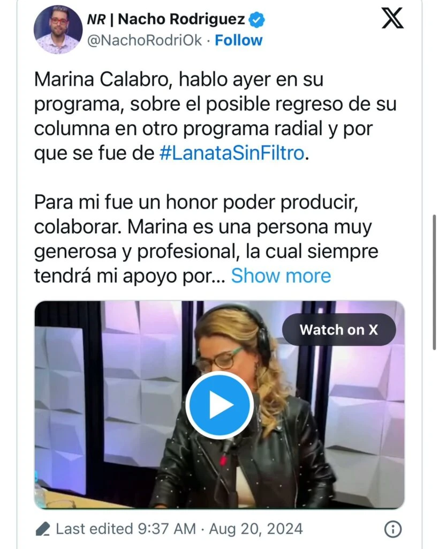This screenshot has width=439, height=549.
Task: Click the blue verified badge
Action: [x=256, y=20]
